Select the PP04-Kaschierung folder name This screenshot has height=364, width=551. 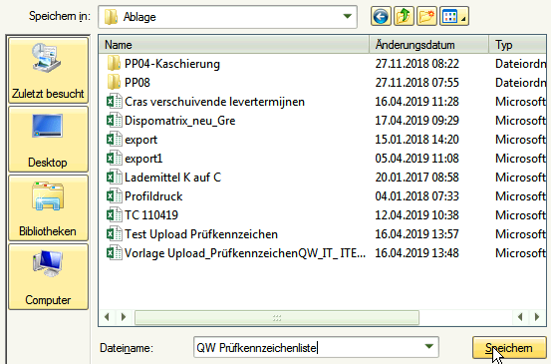tap(172, 64)
